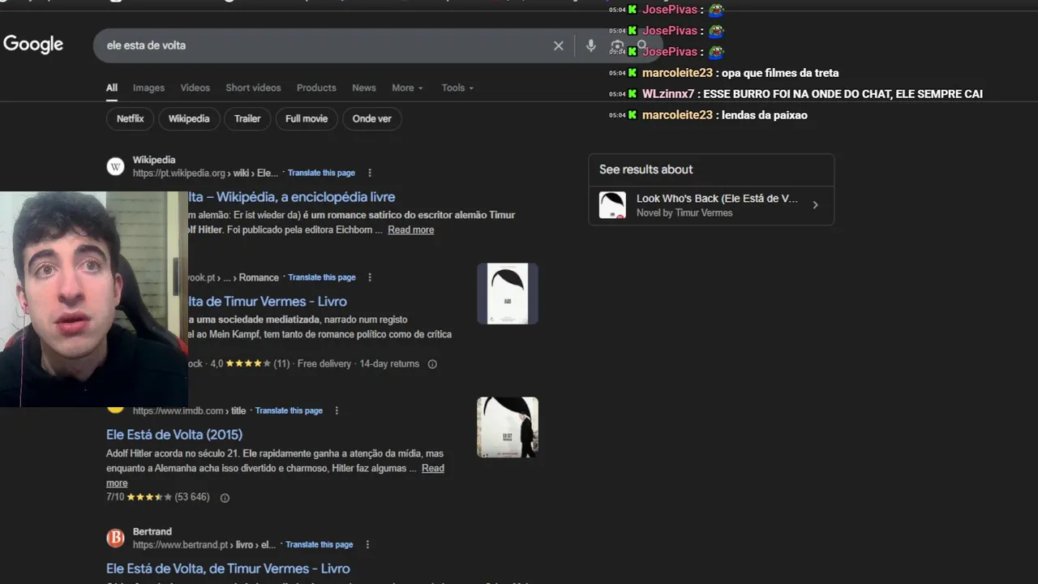Click Read more in IMDb snippet
Image resolution: width=1038 pixels, height=584 pixels.
pos(432,468)
